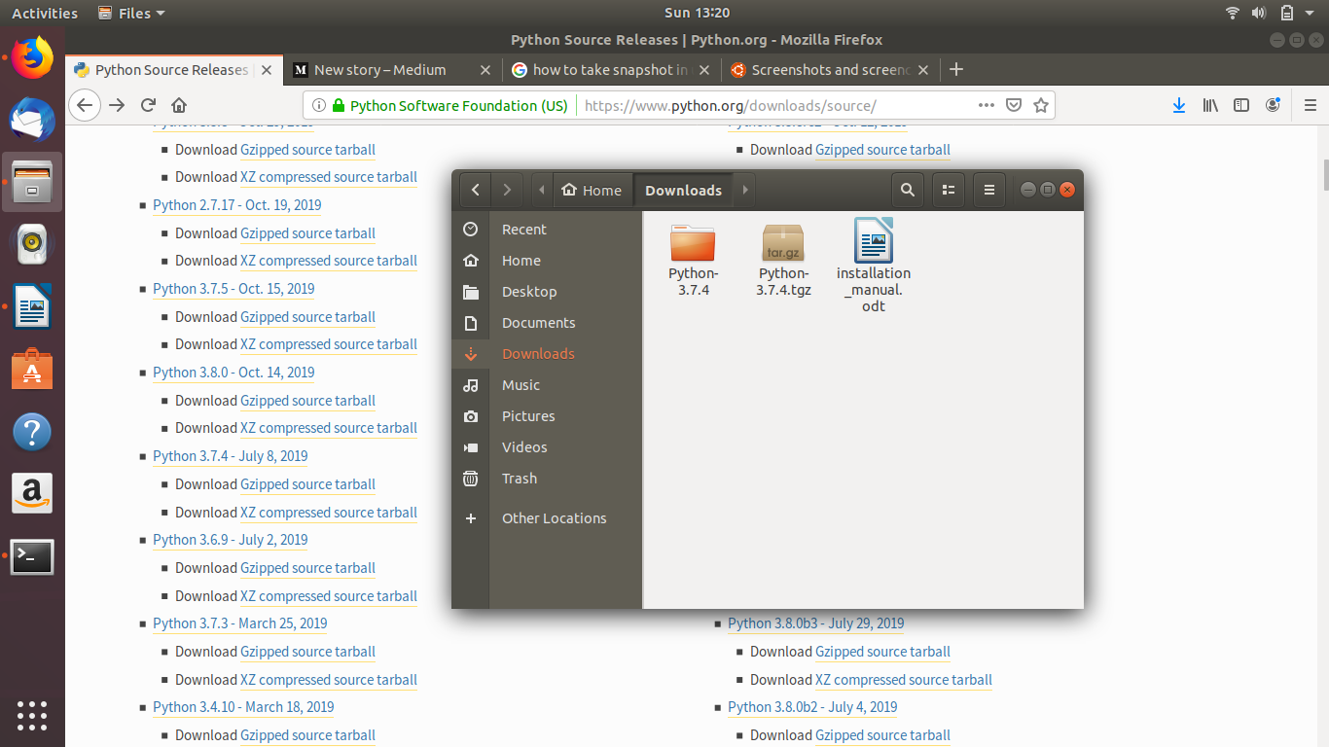Close the New story – Medium tab

point(486,70)
